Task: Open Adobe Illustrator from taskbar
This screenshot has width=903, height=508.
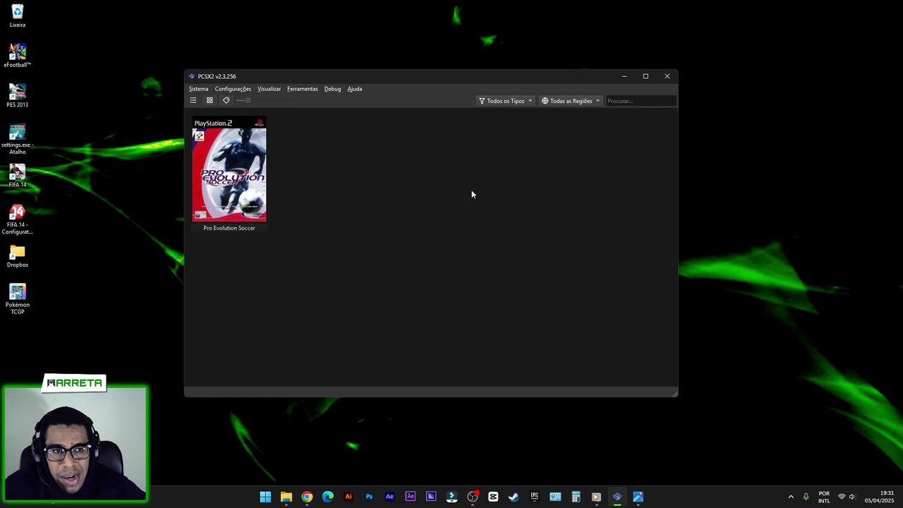Action: (x=348, y=497)
